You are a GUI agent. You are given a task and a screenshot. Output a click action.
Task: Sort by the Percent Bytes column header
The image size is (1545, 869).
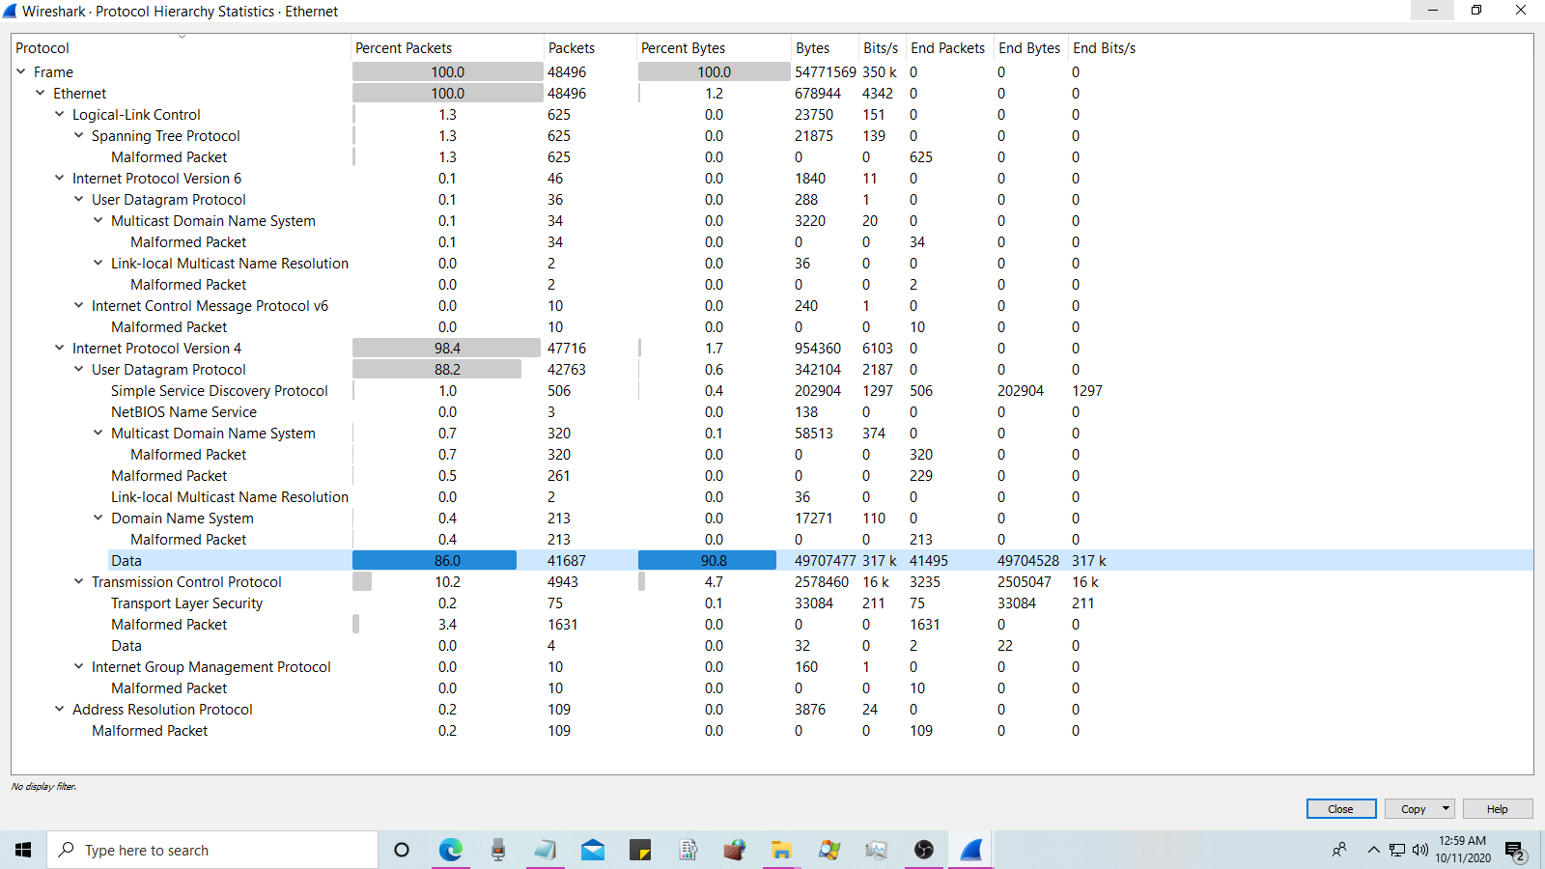(x=714, y=48)
